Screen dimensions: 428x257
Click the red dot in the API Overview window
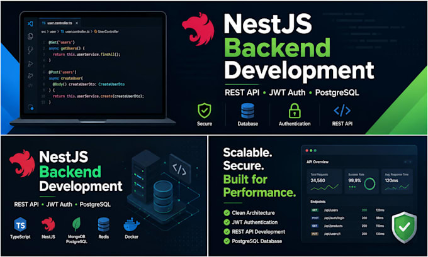[x=307, y=150]
